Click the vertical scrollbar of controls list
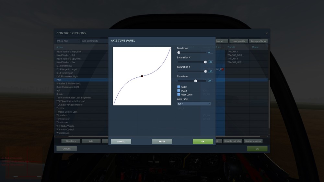This screenshot has width=324, height=182. click(269, 104)
